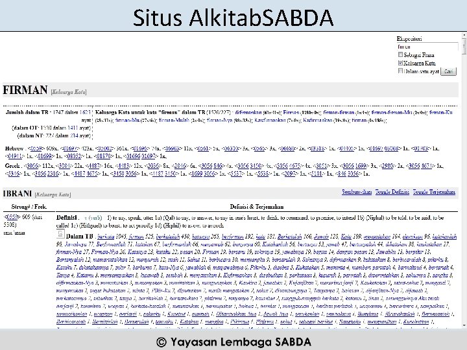This screenshot has height=350, width=467.
Task: Open Strong number 0559 in the IBRANI table
Action: point(12,217)
